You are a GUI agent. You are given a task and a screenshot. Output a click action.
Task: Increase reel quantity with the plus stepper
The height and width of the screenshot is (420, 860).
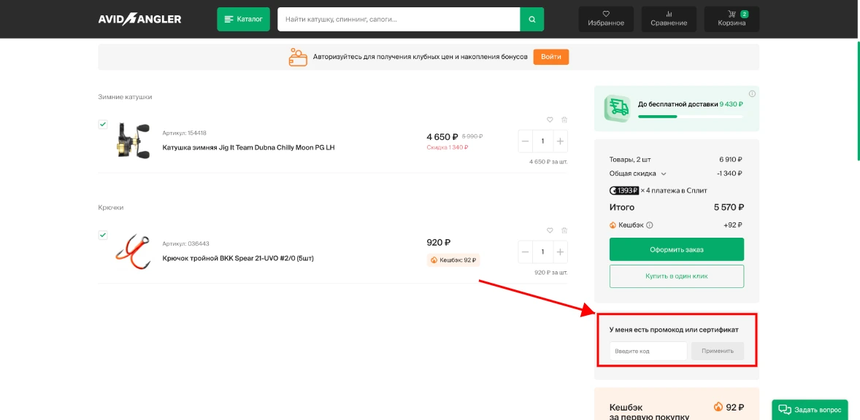(560, 141)
